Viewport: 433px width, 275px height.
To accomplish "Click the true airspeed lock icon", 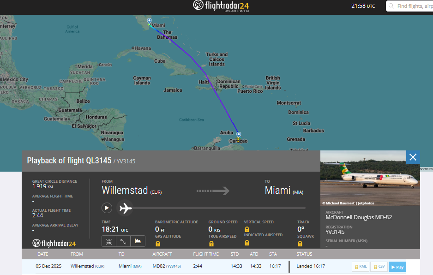I will [211, 243].
